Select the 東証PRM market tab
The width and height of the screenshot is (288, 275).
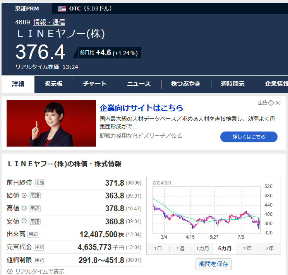[27, 9]
